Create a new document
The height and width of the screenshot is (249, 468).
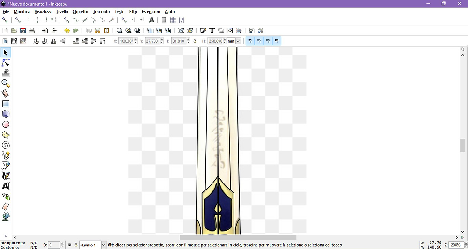click(5, 30)
